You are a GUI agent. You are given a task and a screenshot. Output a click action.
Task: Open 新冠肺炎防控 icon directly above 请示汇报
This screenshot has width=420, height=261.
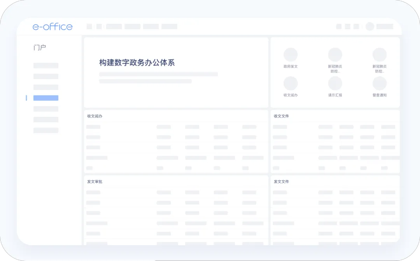pos(335,55)
